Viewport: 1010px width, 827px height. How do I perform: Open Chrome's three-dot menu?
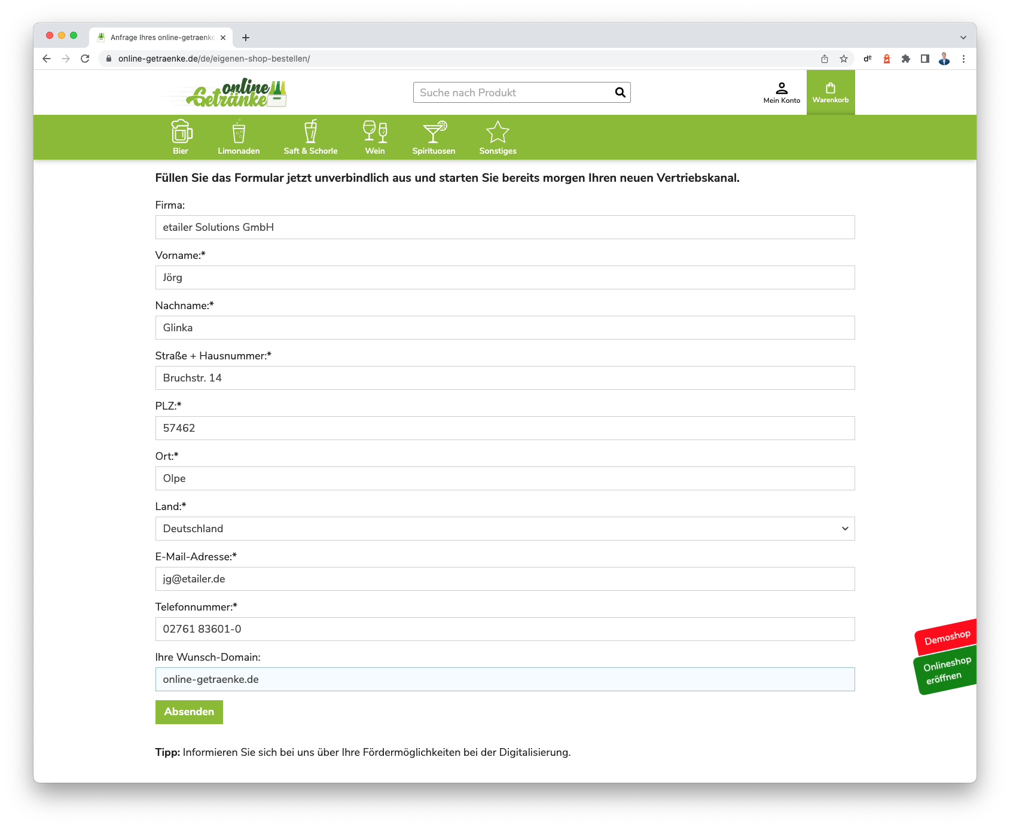tap(963, 59)
